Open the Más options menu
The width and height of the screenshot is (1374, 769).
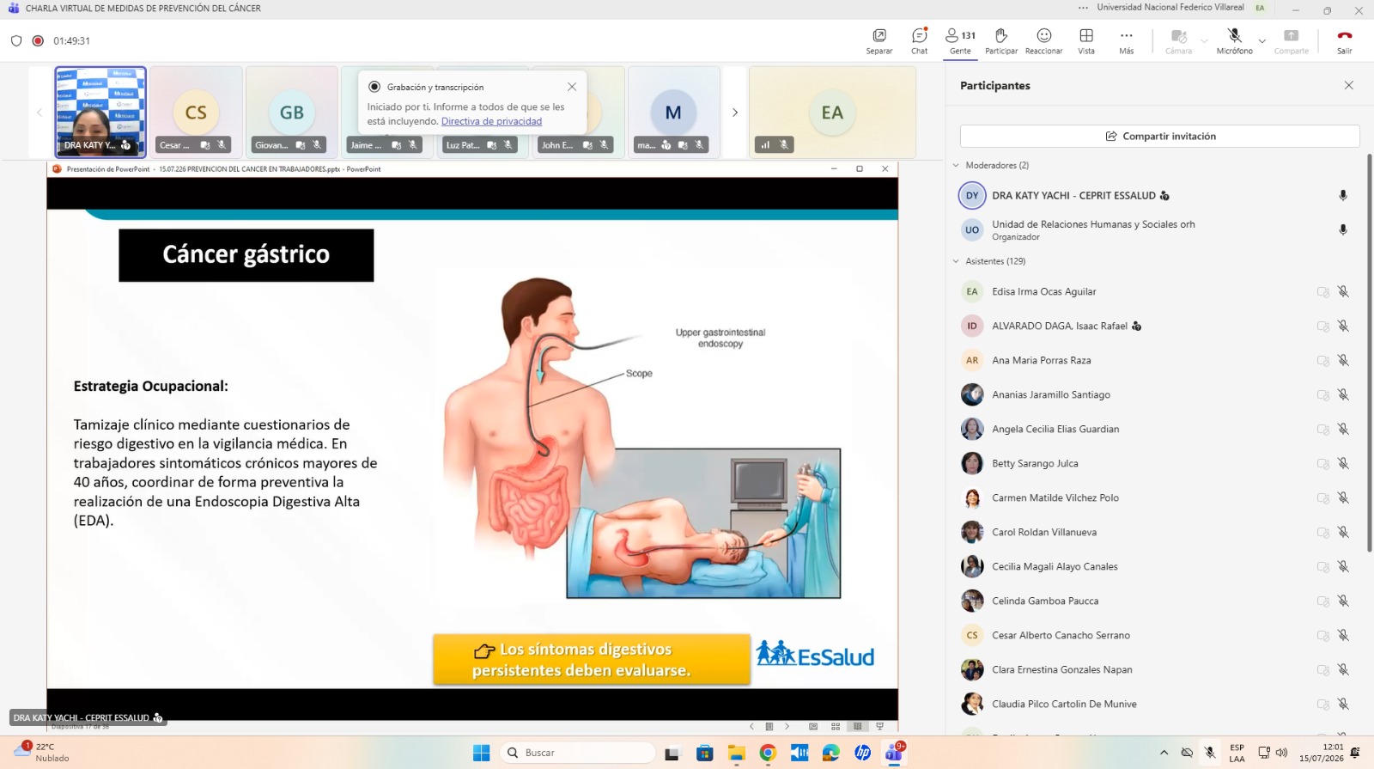click(x=1127, y=40)
